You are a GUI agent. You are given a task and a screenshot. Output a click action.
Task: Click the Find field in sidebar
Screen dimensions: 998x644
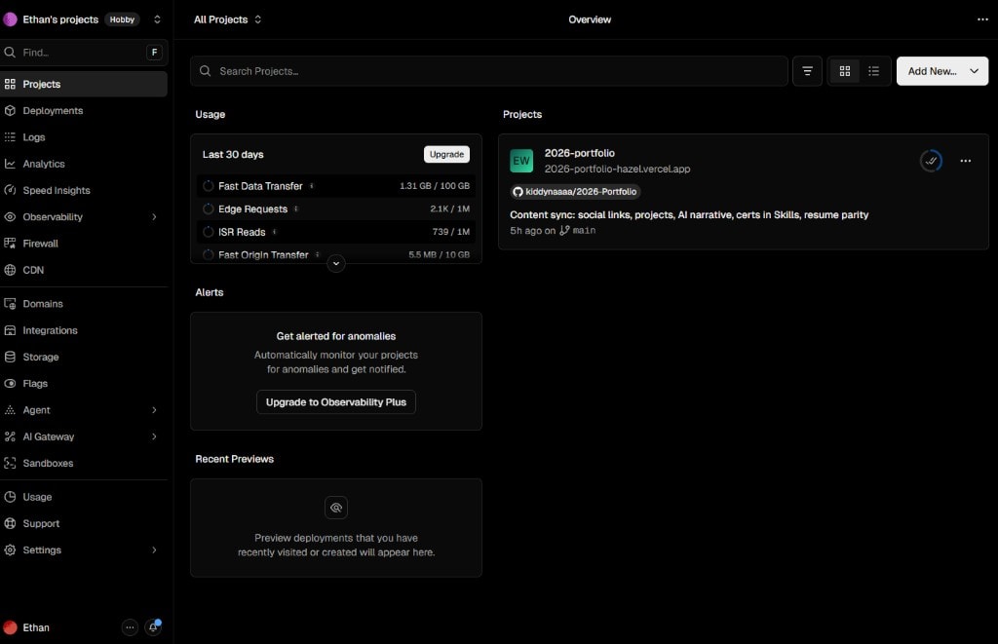tap(84, 53)
